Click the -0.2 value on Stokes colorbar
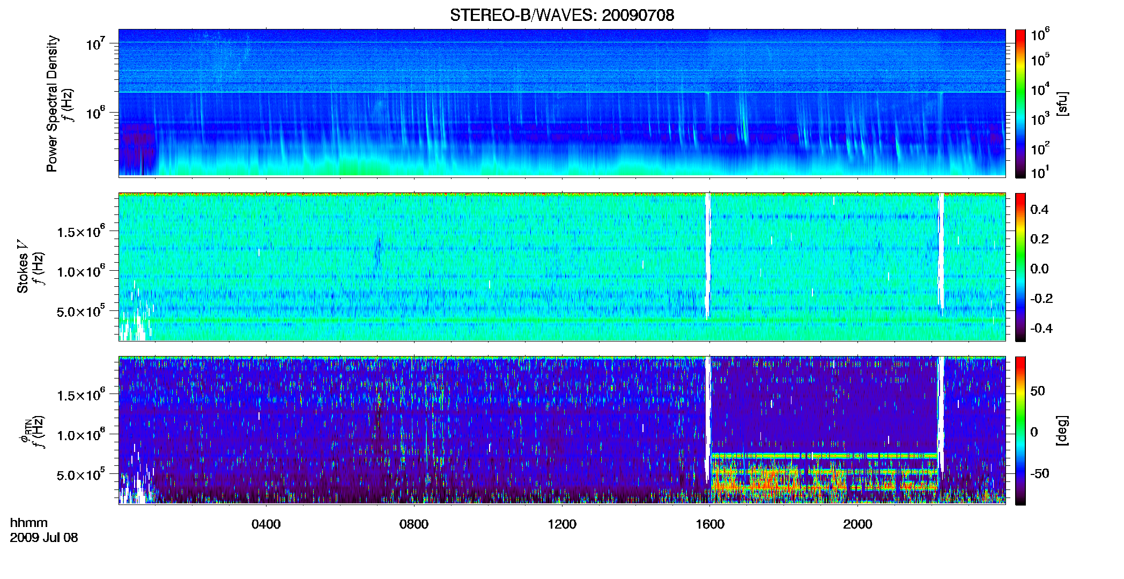This screenshot has height=579, width=1124. coord(1041,299)
